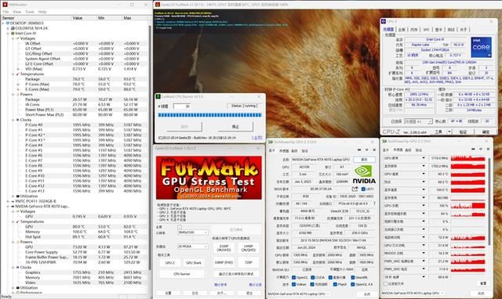Click the FurMark GPU Stress Test banner
This screenshot has height=299, width=502.
click(x=209, y=178)
